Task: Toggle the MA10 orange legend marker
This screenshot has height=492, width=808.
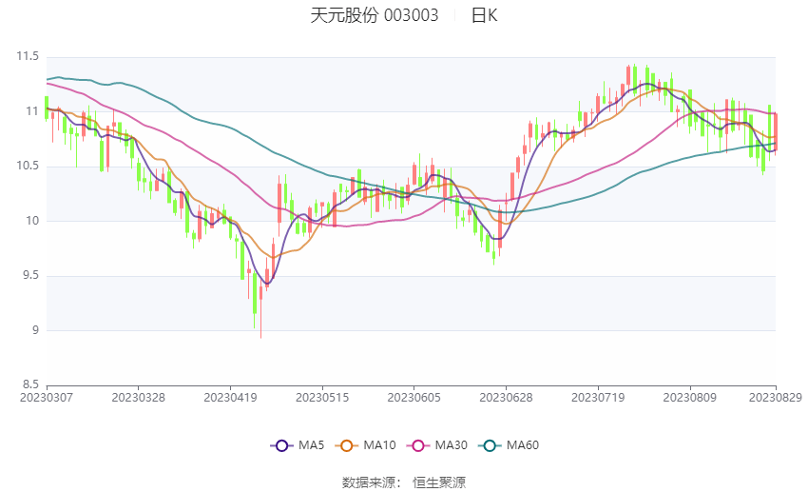Action: [347, 445]
